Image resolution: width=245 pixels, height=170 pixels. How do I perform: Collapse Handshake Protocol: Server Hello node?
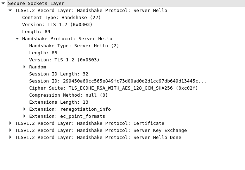(x=17, y=39)
